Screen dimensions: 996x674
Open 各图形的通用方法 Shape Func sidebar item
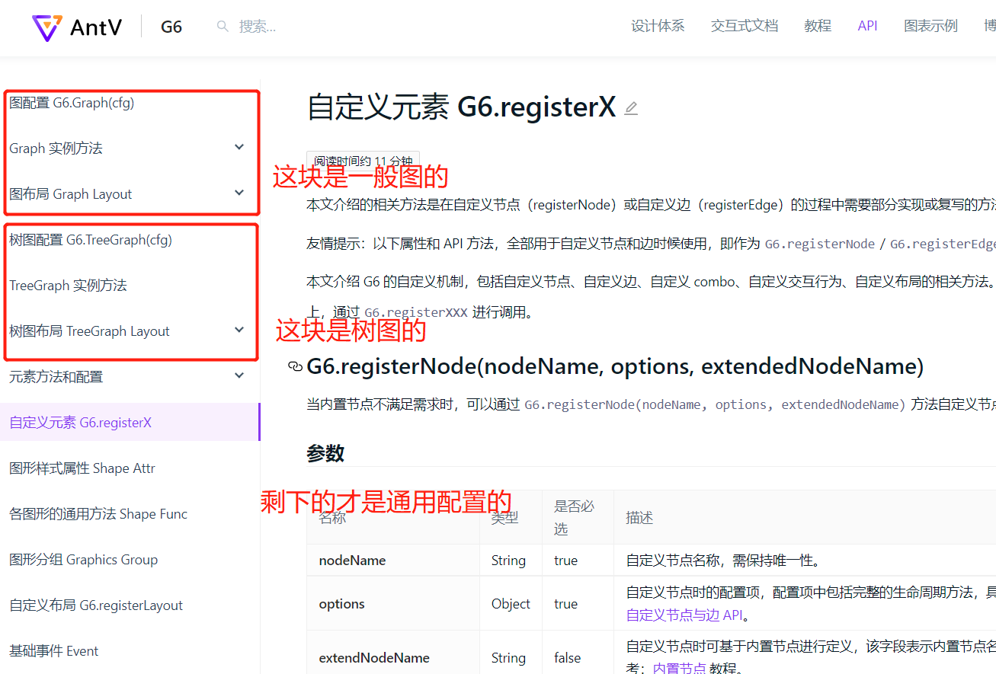coord(98,514)
